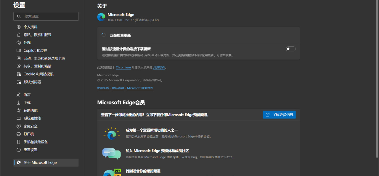Select 重置设置 in sidebar
The height and width of the screenshot is (176, 379).
(46, 150)
